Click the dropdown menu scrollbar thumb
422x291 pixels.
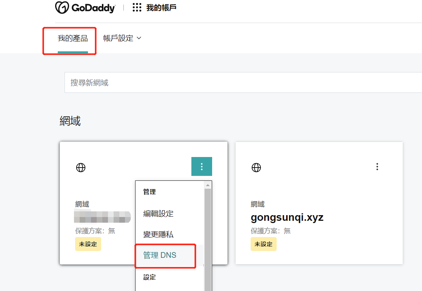[x=208, y=240]
